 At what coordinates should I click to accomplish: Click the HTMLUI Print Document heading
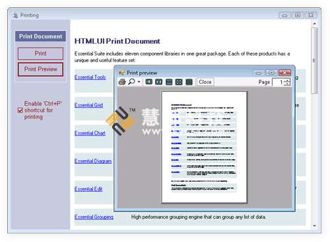[x=117, y=41]
